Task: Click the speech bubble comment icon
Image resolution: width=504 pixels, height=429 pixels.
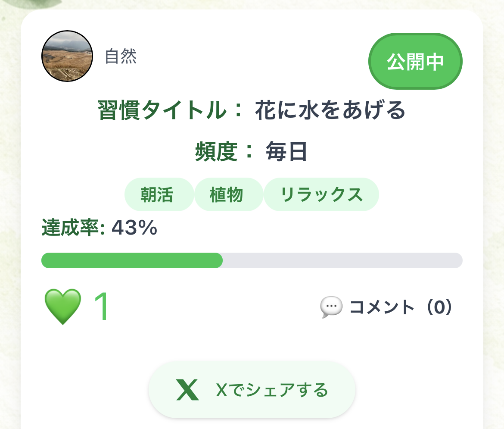Action: (x=331, y=307)
